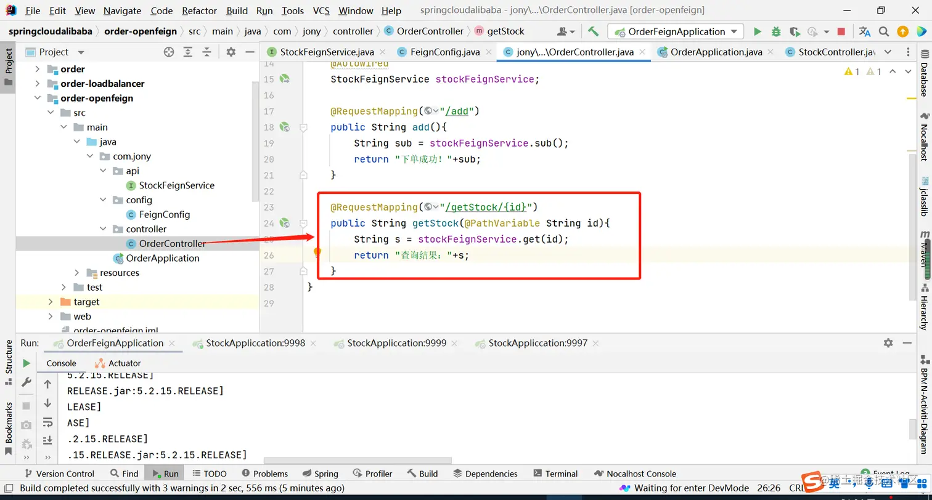932x500 pixels.
Task: Open the Navigate menu
Action: [122, 10]
